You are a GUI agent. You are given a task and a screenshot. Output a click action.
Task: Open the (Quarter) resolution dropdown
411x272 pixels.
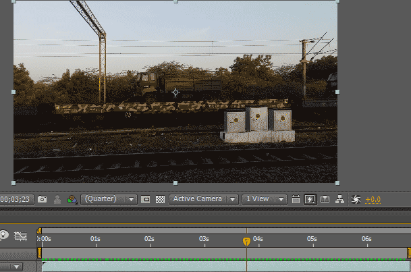109,199
